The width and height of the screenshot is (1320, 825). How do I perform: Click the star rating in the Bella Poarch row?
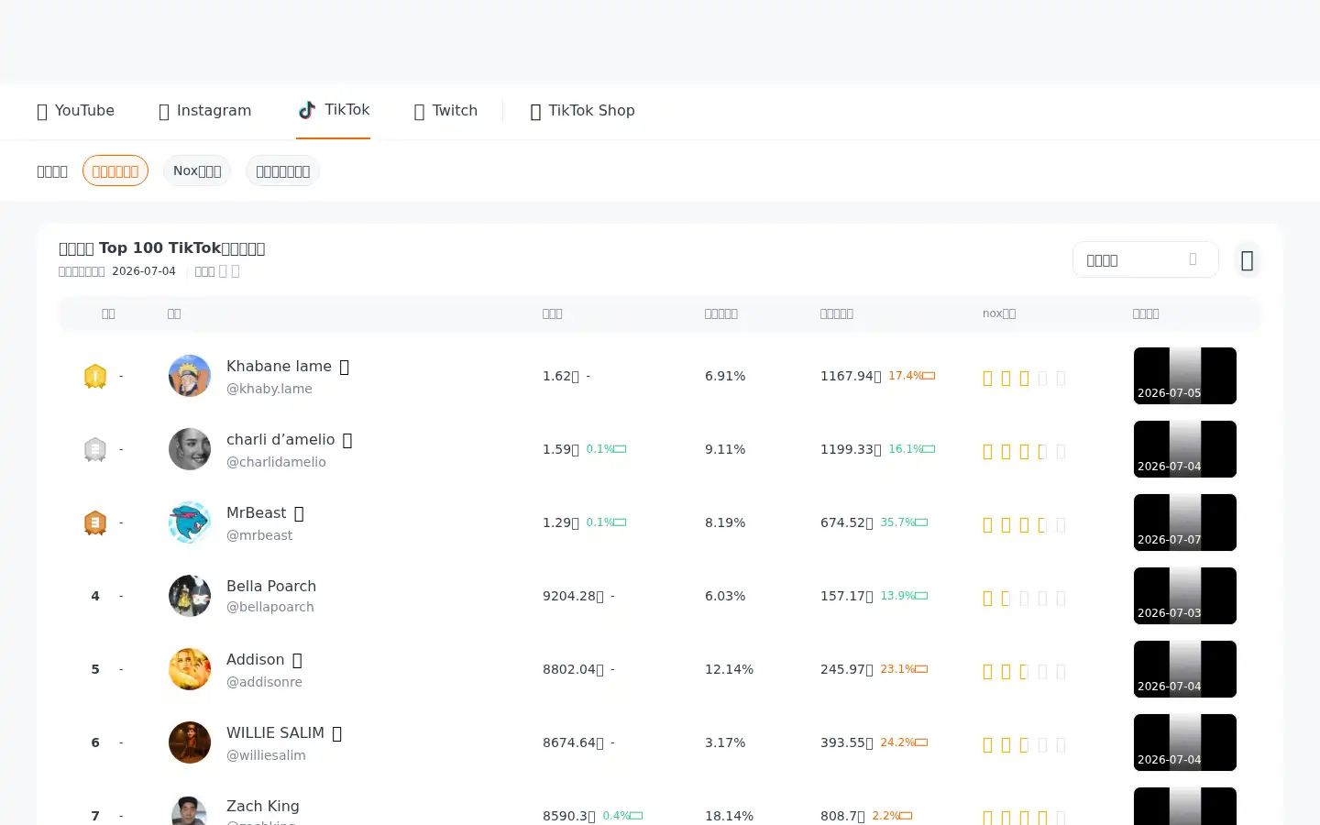click(1024, 598)
